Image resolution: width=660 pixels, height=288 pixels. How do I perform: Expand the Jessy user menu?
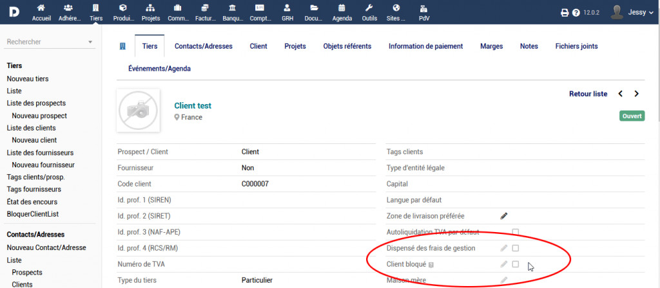[x=627, y=12]
